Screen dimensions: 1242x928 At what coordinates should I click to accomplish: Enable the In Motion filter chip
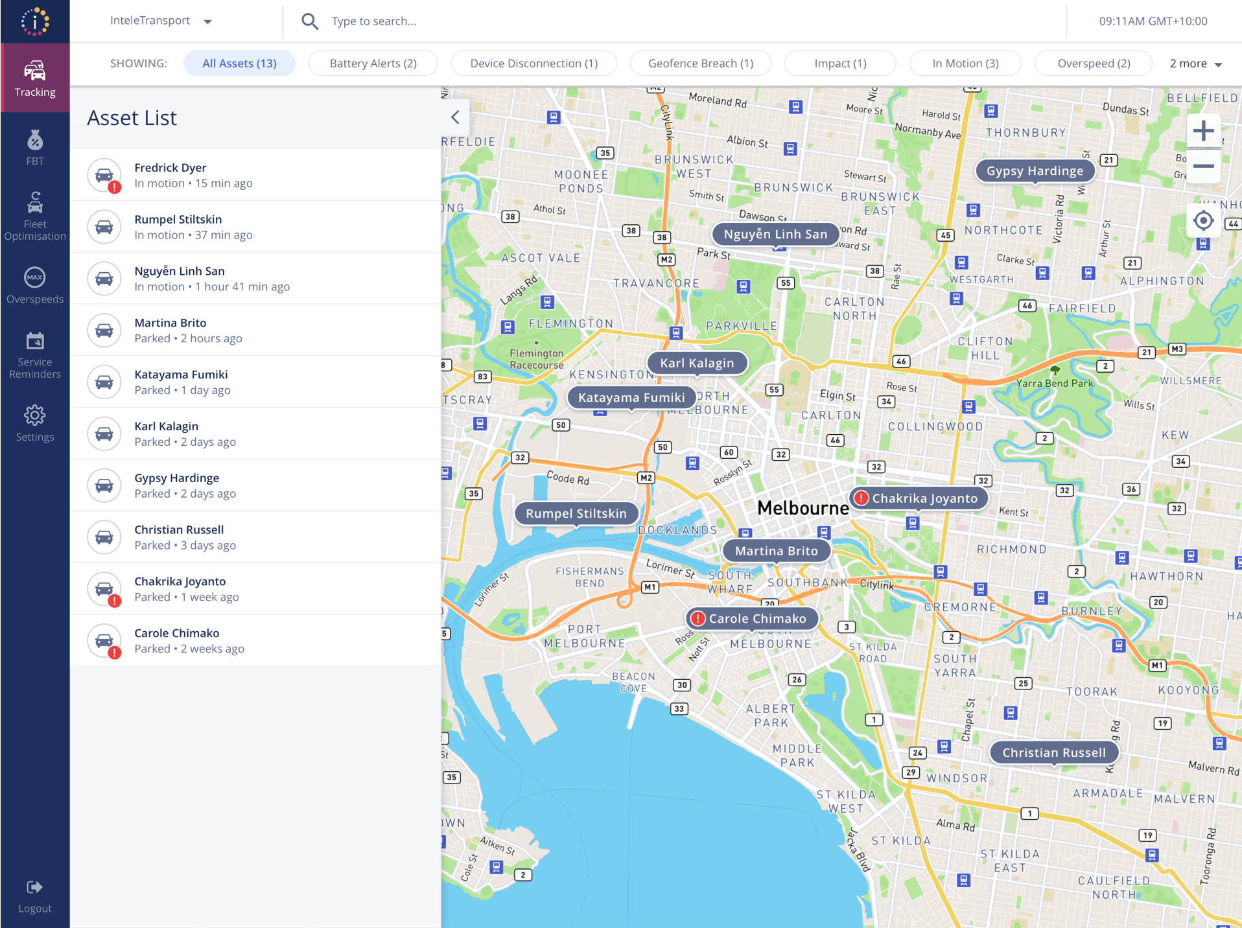click(965, 64)
